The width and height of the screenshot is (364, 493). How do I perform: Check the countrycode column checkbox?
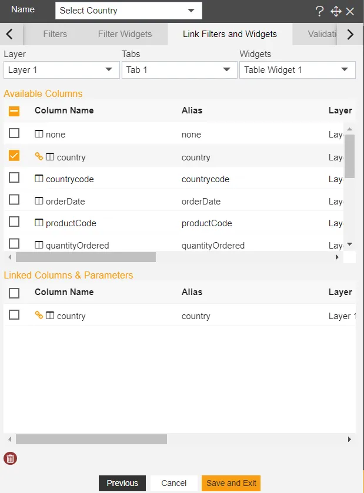14,178
